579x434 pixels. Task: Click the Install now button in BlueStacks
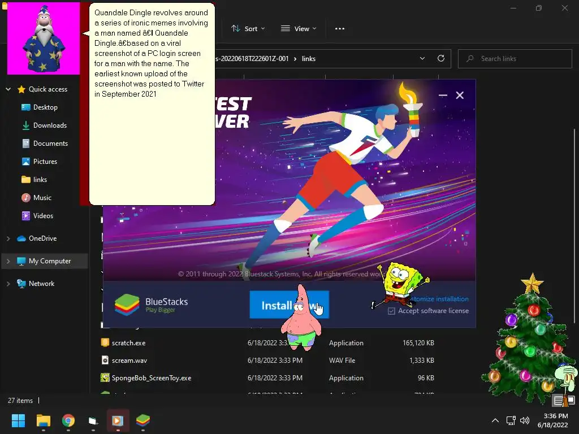coord(289,305)
